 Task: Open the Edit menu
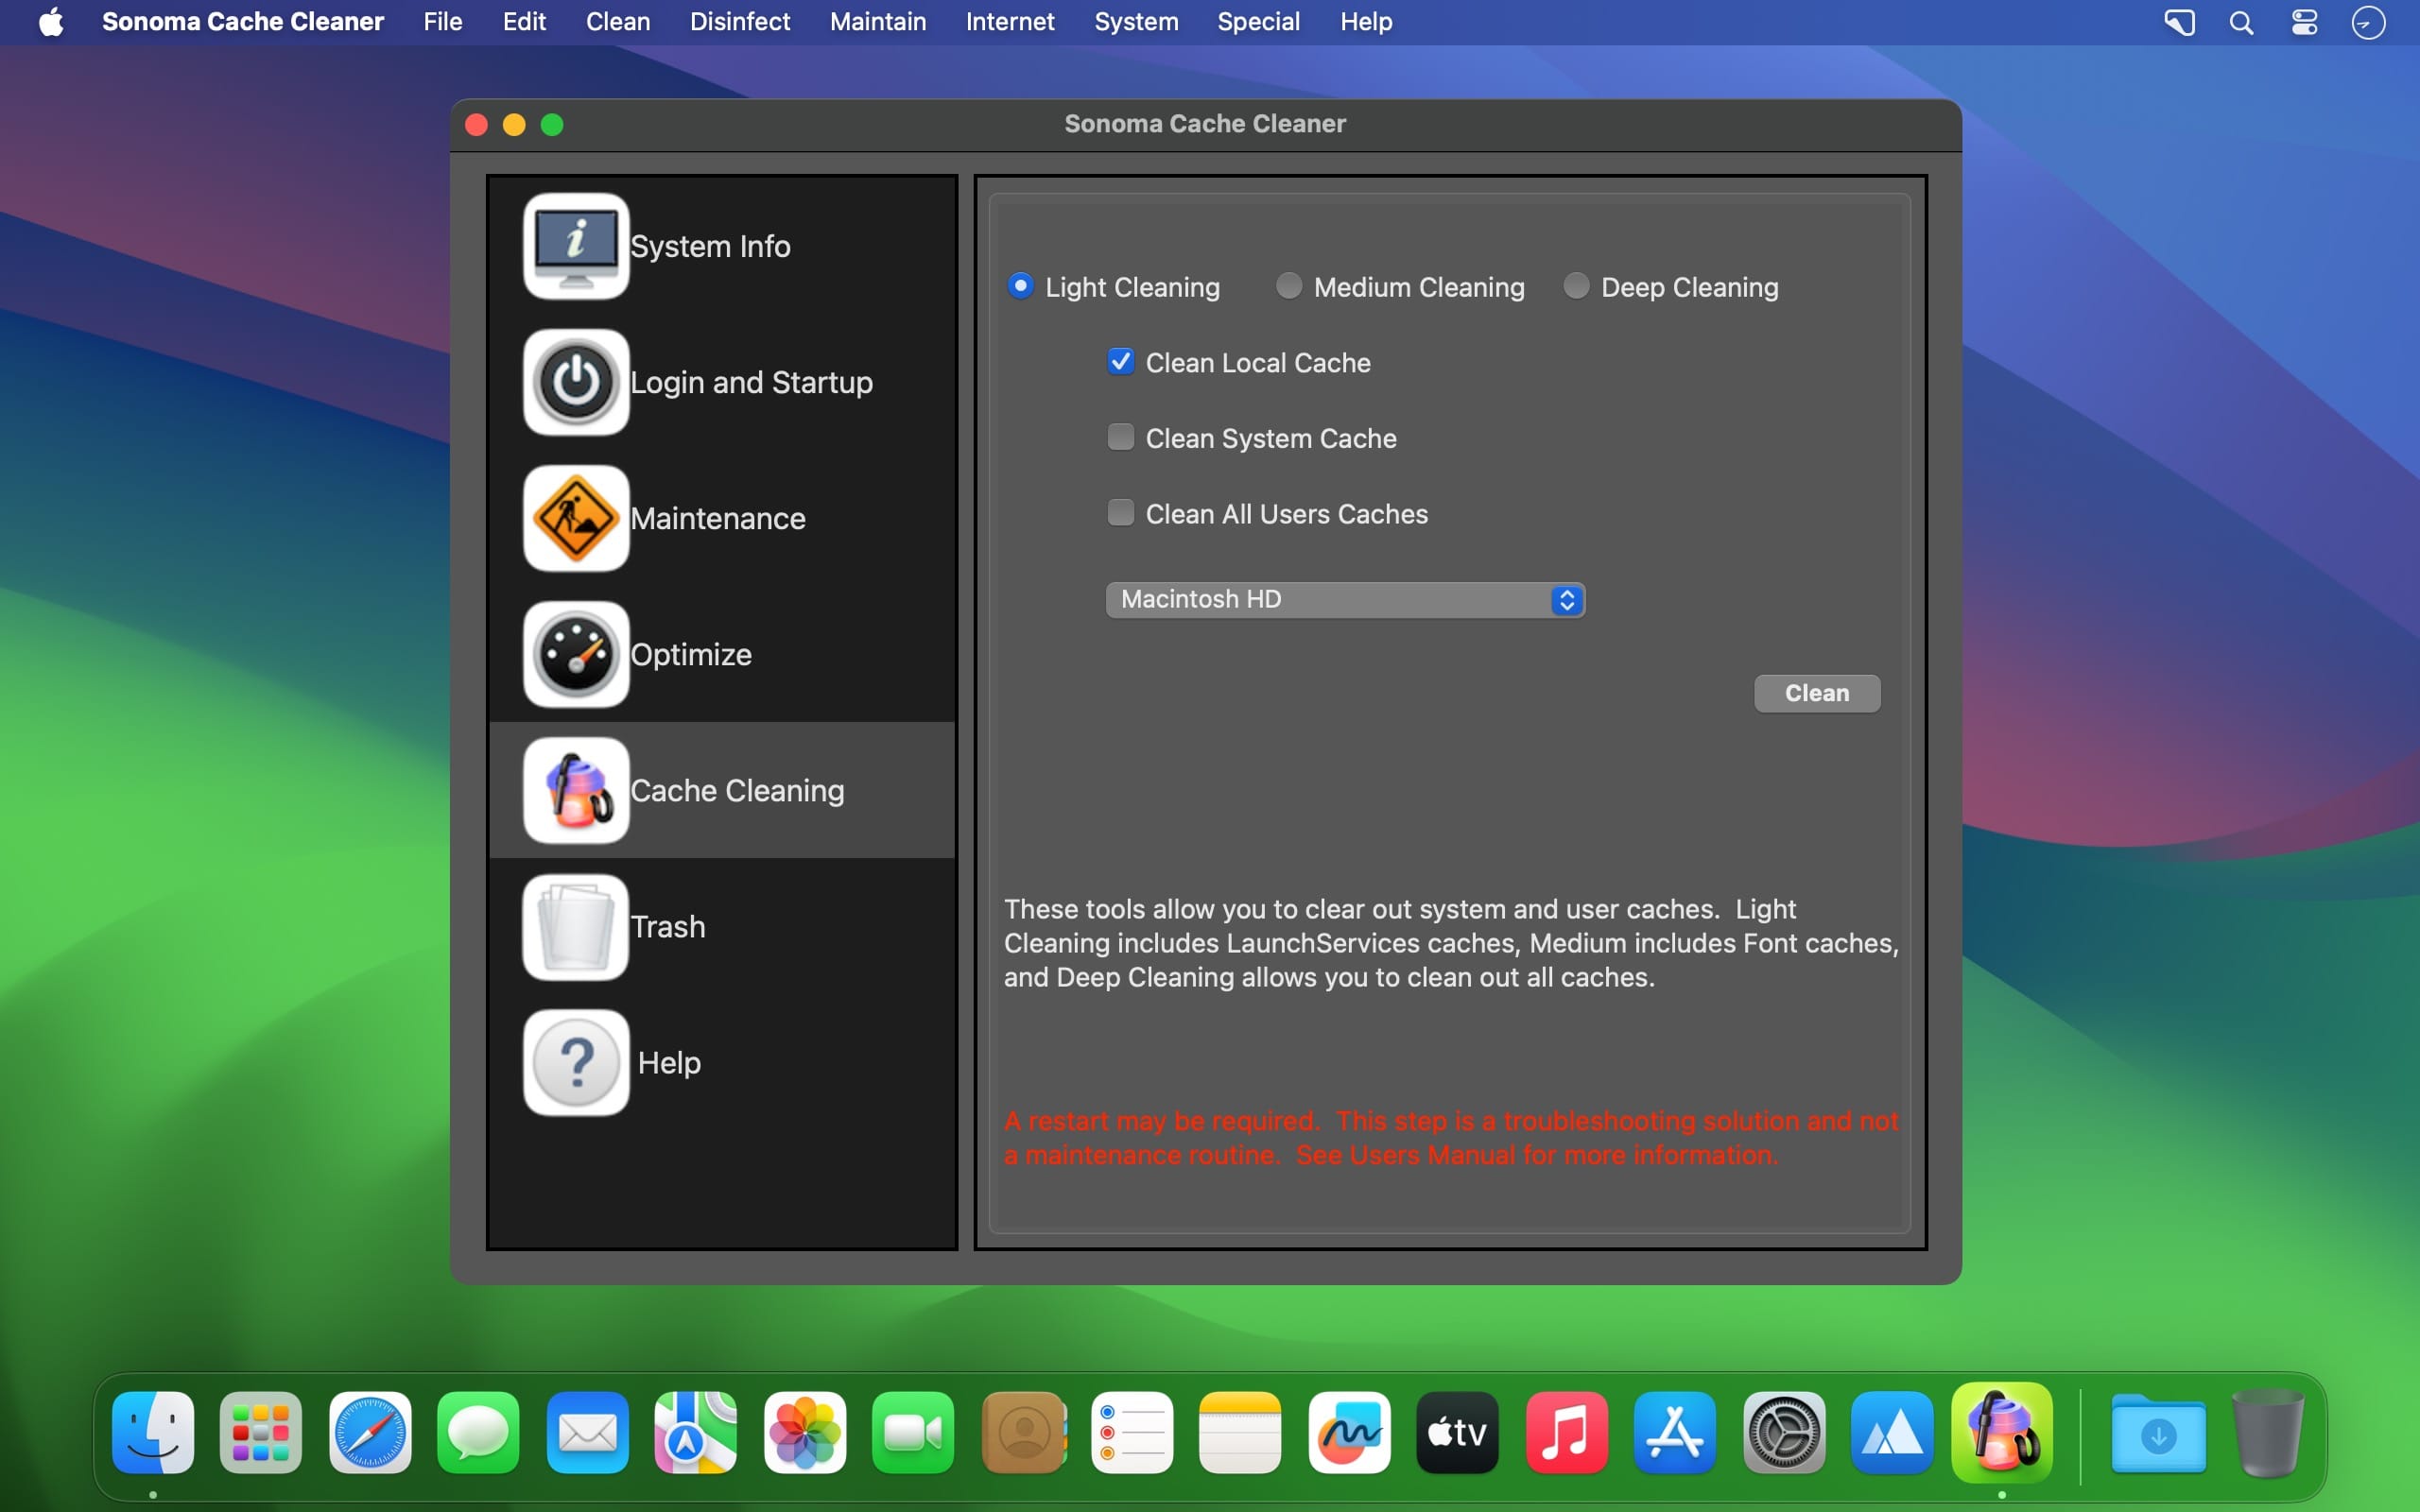524,22
